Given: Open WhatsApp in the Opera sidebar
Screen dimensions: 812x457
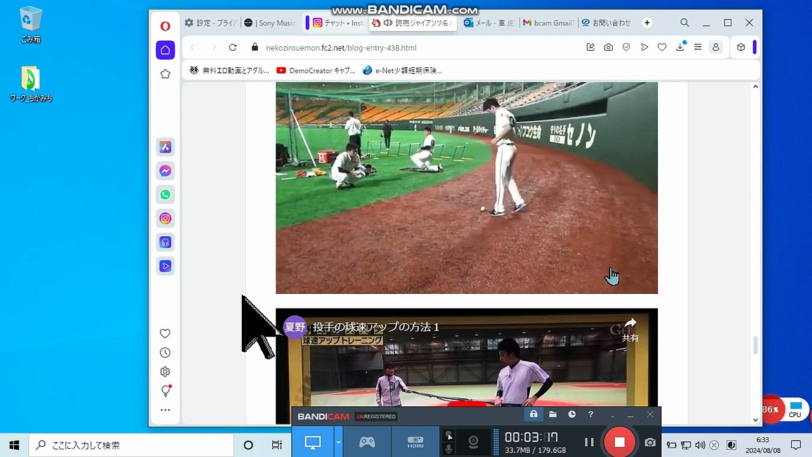Looking at the screenshot, I should coord(166,195).
